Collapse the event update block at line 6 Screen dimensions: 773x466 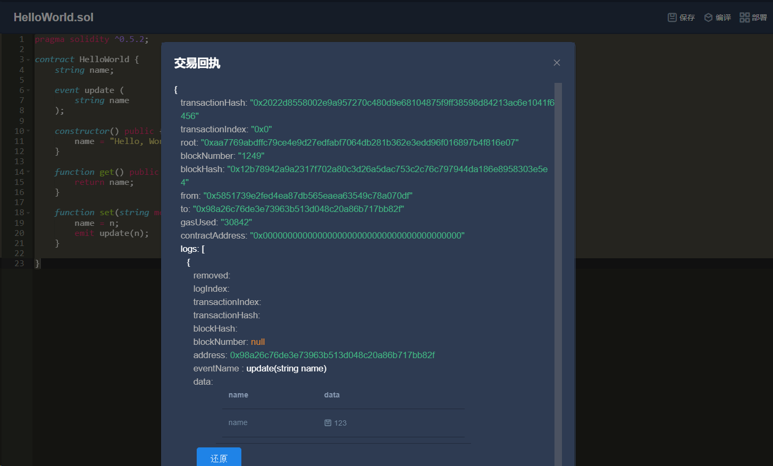point(28,90)
